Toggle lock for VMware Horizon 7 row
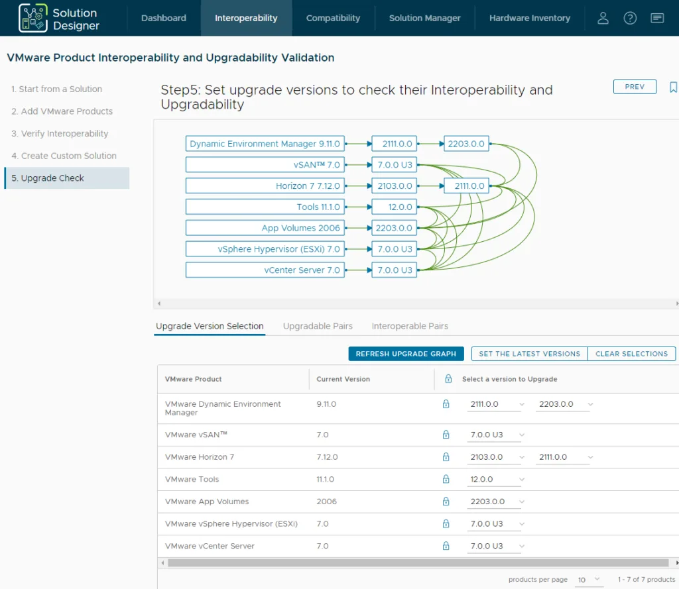Viewport: 679px width, 589px height. 446,456
